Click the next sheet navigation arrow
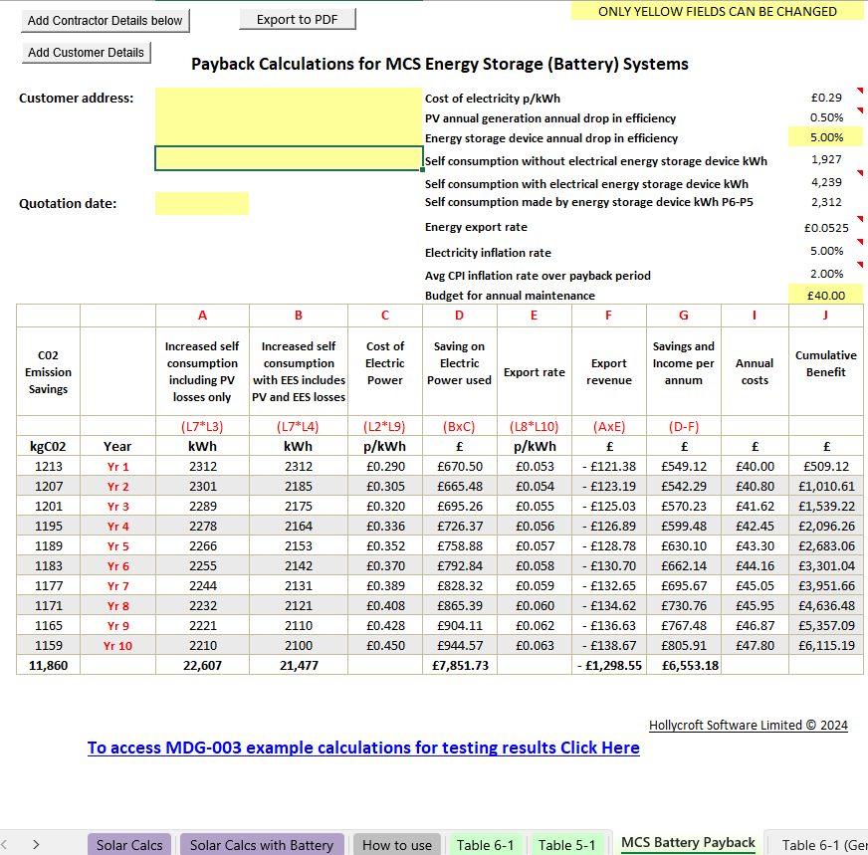 coord(36,844)
